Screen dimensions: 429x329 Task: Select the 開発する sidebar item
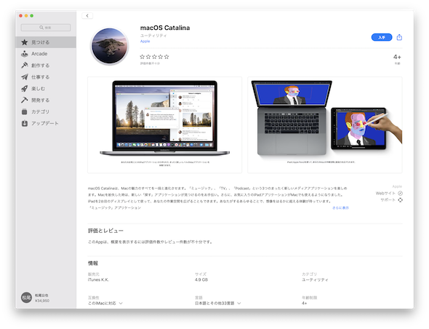pyautogui.click(x=46, y=100)
